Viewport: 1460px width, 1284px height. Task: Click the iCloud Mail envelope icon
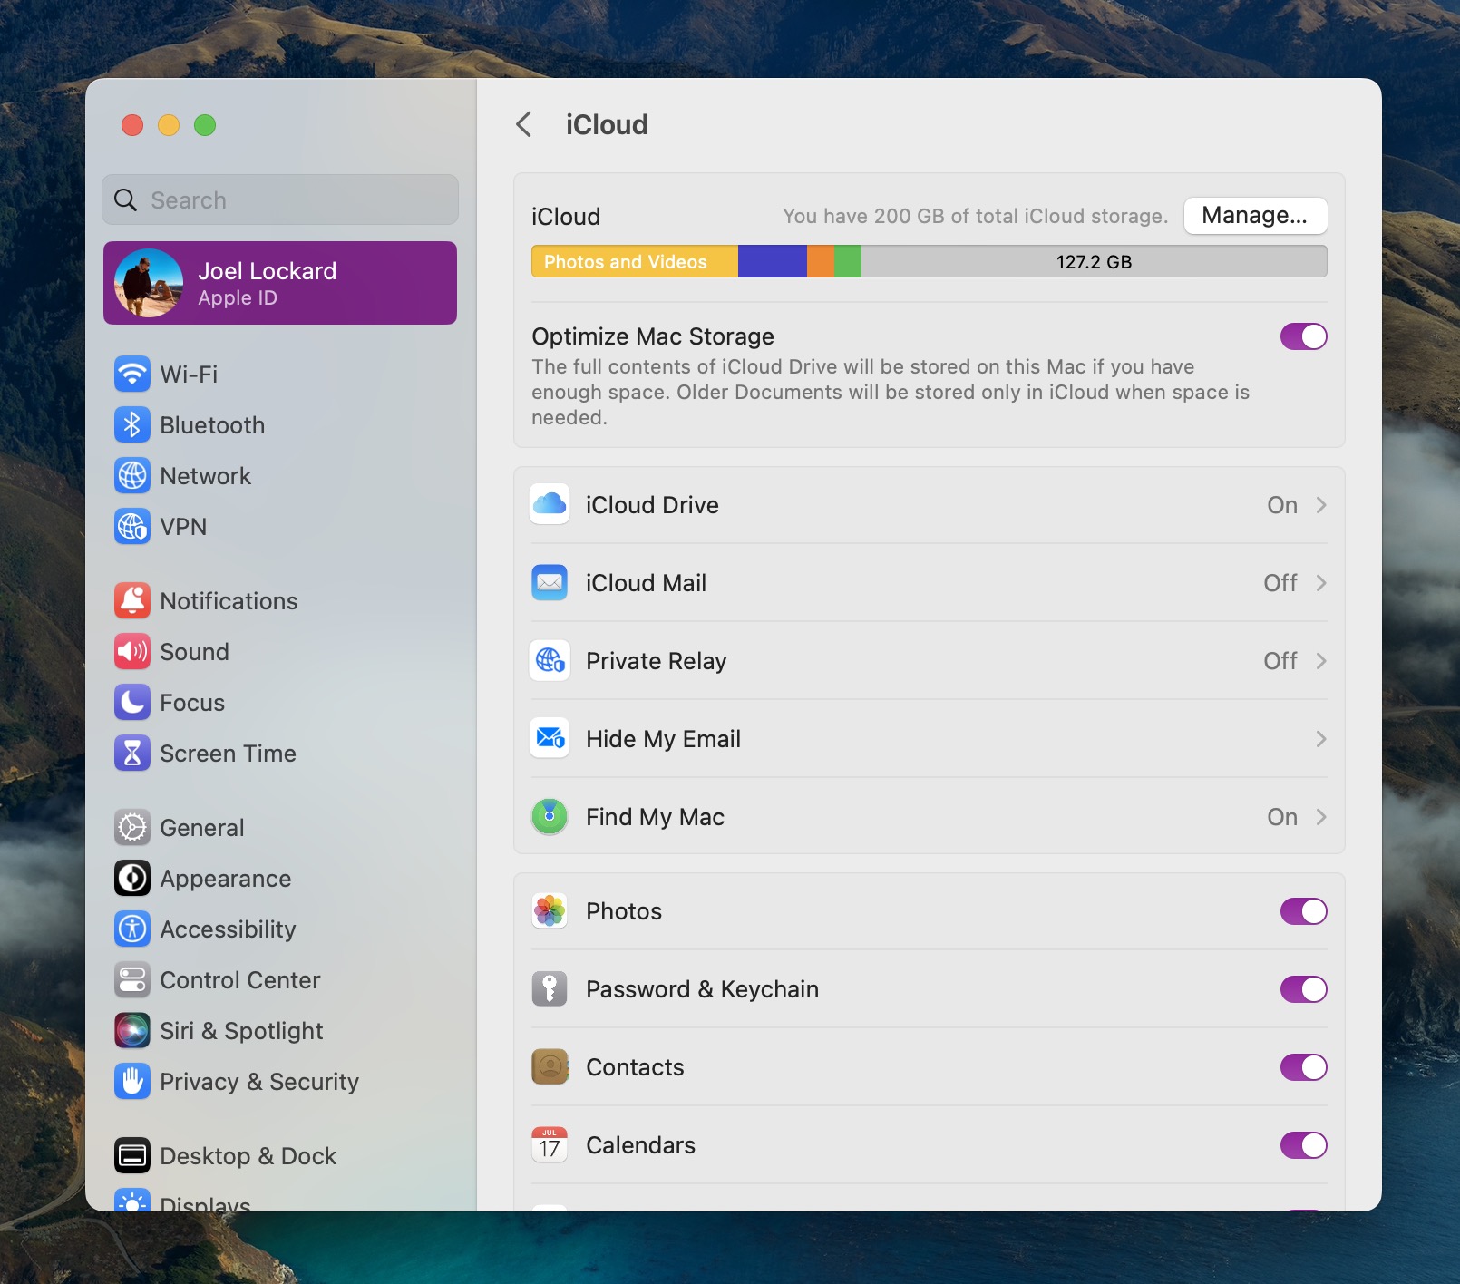(550, 582)
